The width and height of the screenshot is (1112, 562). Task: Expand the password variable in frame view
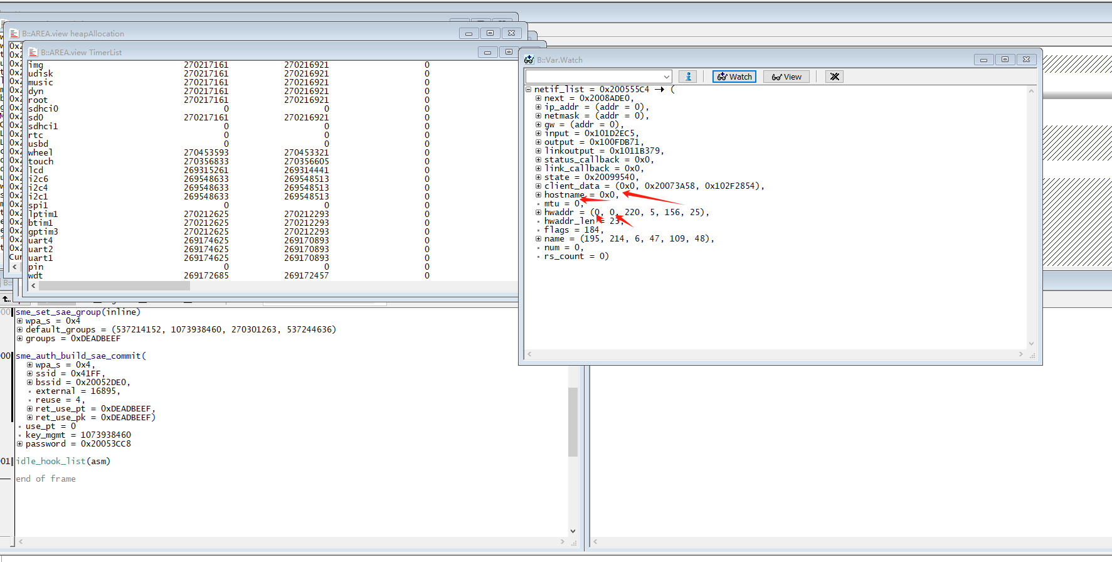pos(19,444)
